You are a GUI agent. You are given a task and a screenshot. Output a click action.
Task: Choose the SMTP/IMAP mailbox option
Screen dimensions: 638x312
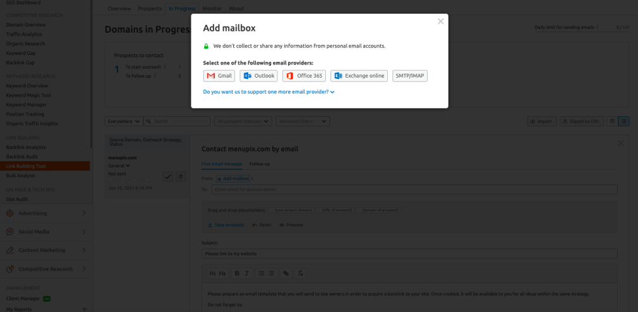pyautogui.click(x=410, y=76)
